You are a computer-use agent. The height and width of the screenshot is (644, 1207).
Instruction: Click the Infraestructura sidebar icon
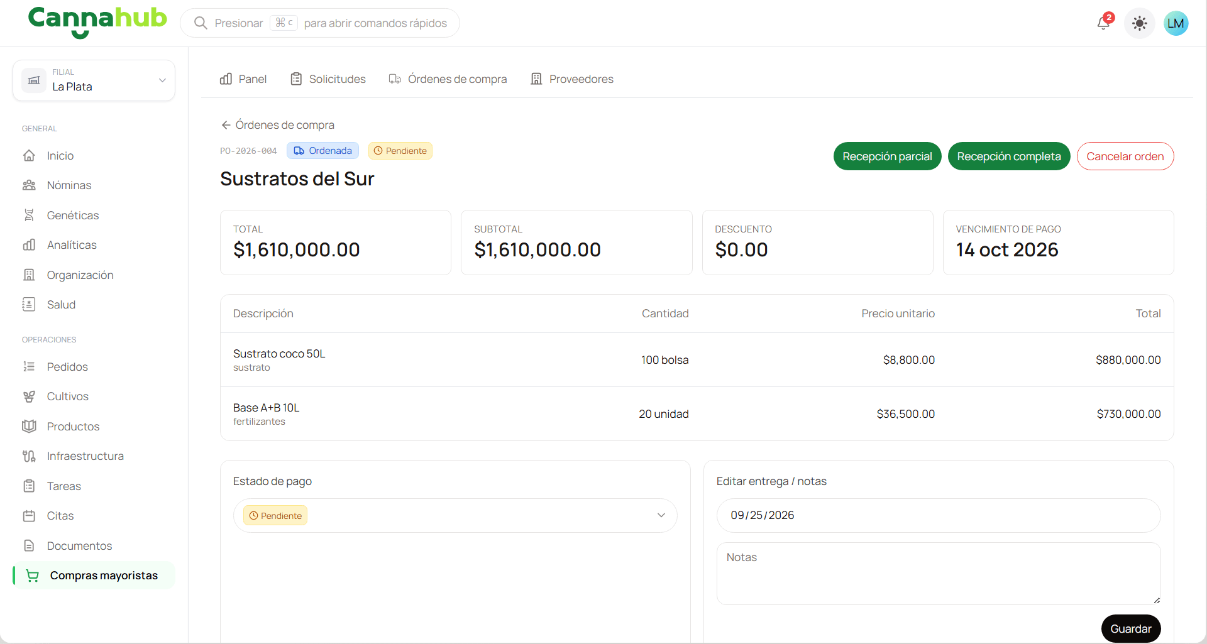click(x=29, y=456)
